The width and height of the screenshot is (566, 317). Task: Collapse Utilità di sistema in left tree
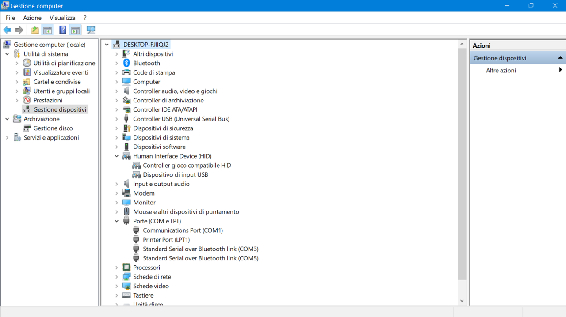click(7, 54)
